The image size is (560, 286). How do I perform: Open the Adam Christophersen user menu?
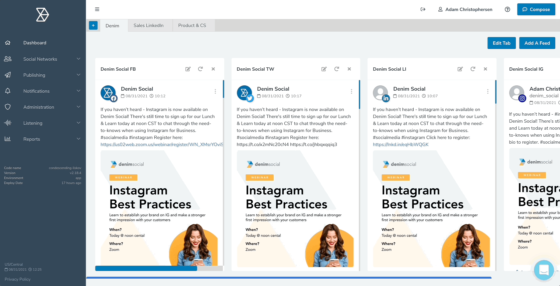465,9
